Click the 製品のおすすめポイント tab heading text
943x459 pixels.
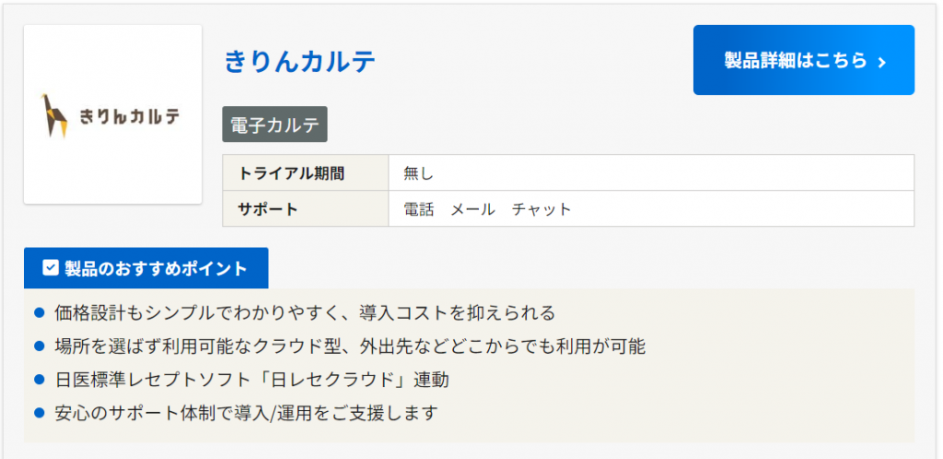(x=156, y=268)
